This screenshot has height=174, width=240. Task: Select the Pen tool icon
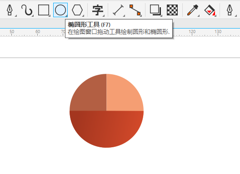[10, 10]
